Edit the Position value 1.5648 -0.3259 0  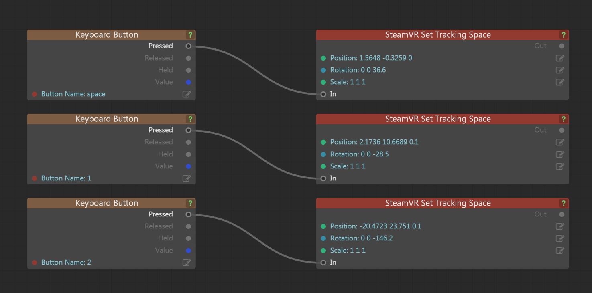tap(559, 58)
